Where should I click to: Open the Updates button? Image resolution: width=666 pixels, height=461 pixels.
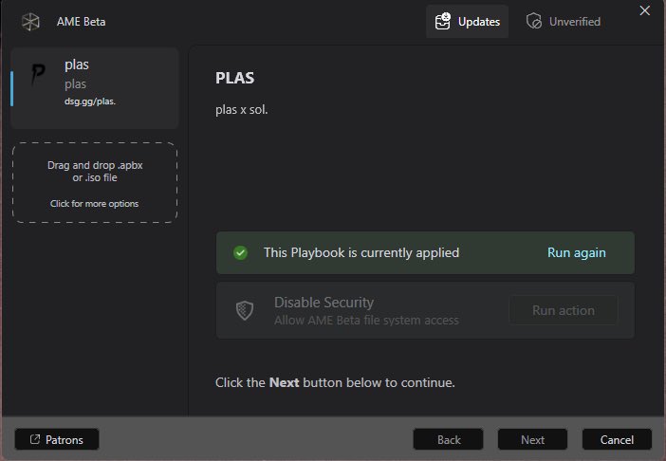click(467, 22)
